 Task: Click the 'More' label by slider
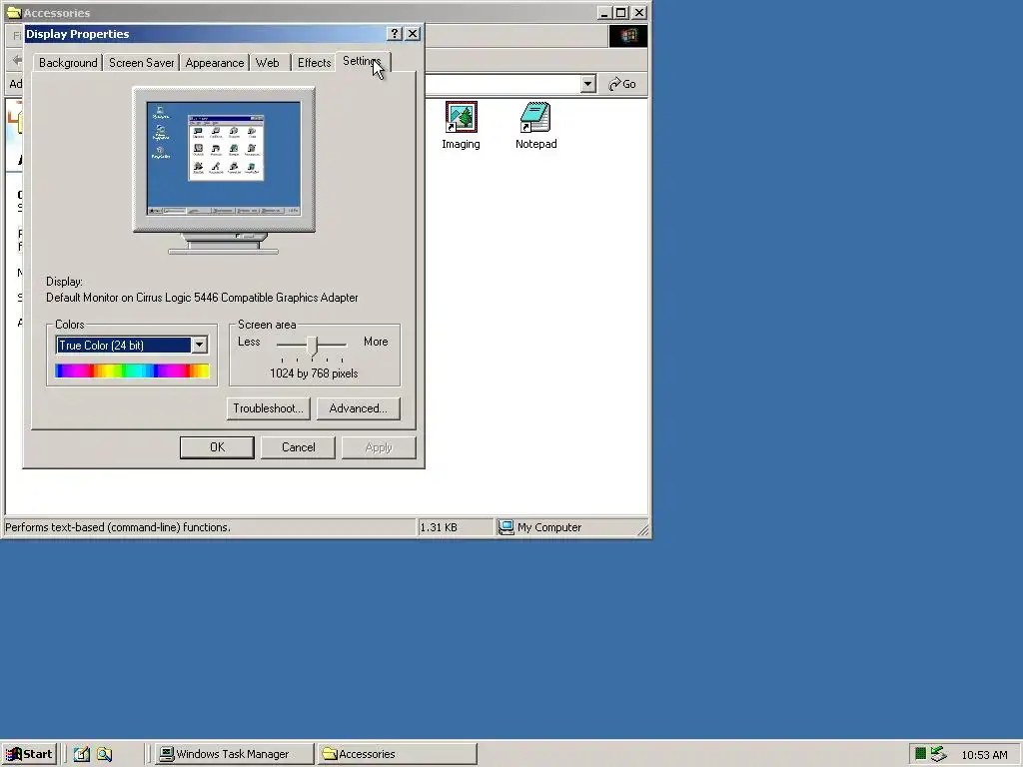(x=376, y=342)
